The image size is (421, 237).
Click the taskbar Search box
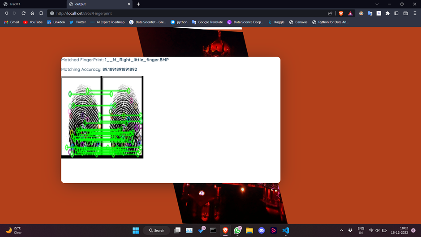pos(157,230)
